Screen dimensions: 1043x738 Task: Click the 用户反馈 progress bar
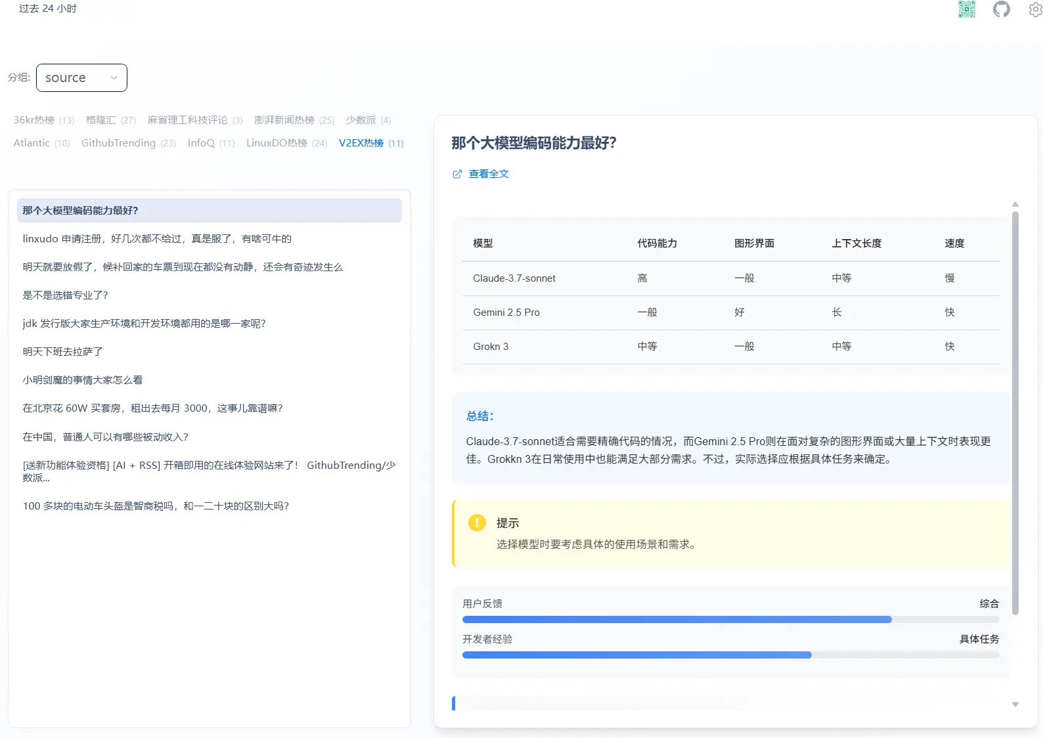pos(730,620)
